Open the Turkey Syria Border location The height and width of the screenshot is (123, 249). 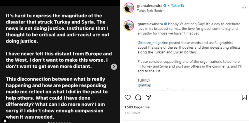[x=150, y=11]
